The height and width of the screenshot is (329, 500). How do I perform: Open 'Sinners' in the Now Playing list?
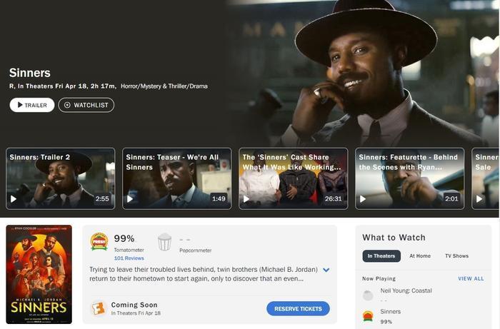point(390,311)
